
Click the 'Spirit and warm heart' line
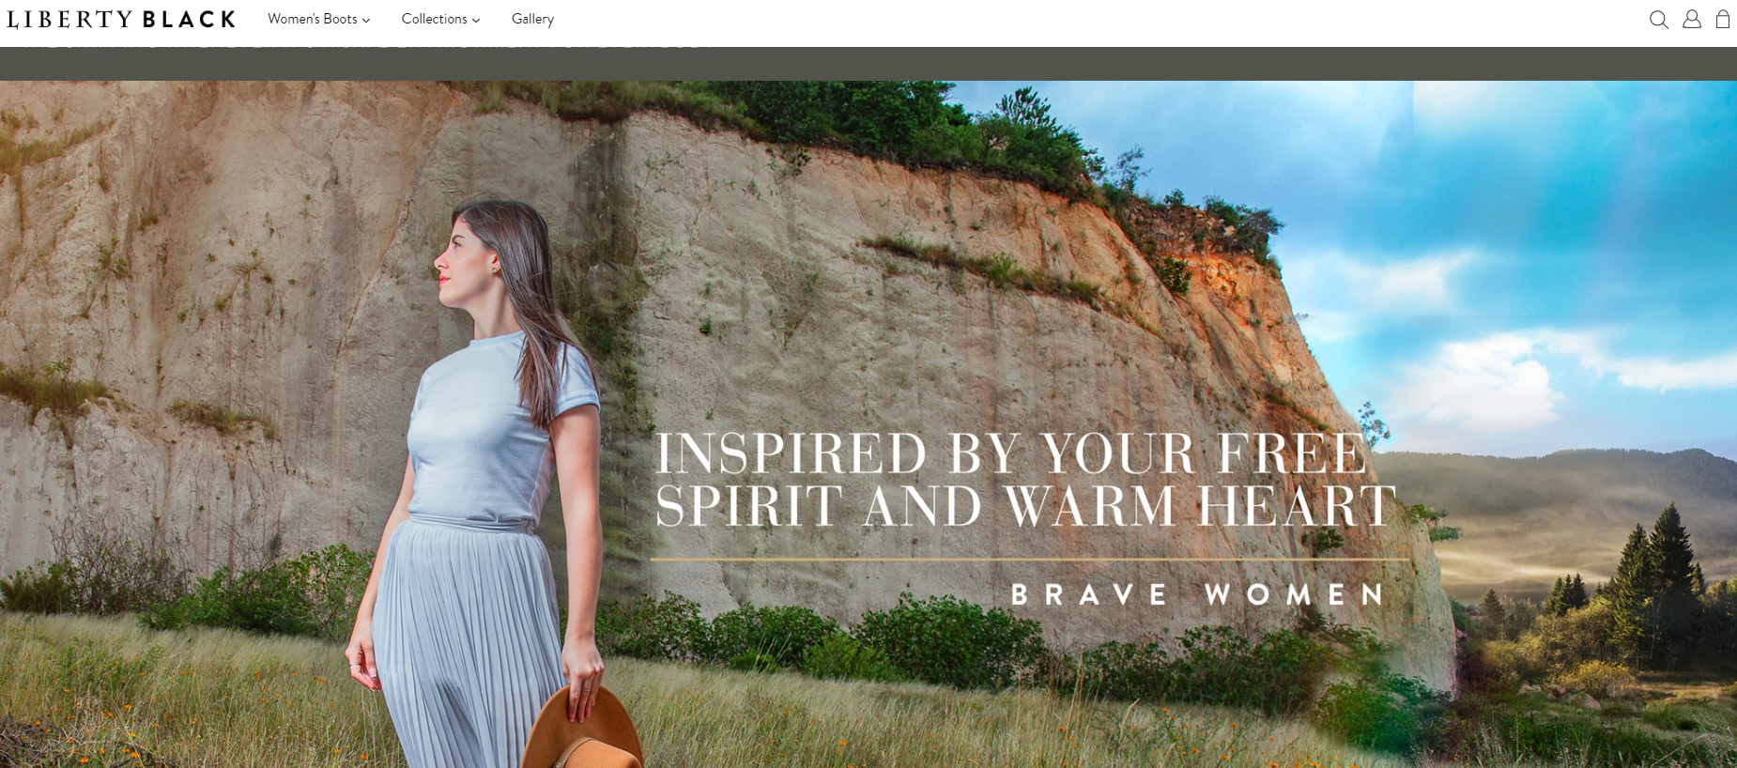pos(1026,506)
